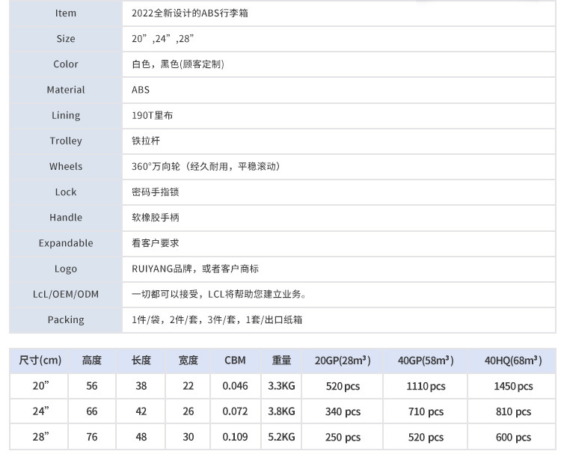Click the text '一切都可以接受，LCL将帮助您建立业务。'

click(x=219, y=295)
